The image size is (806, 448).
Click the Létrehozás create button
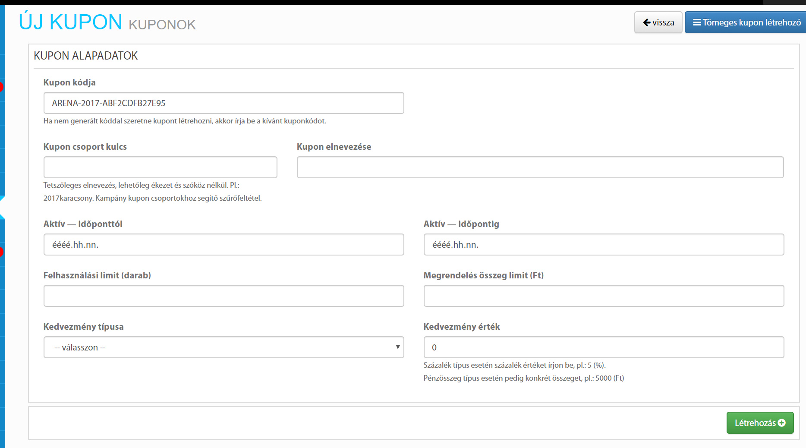coord(760,423)
